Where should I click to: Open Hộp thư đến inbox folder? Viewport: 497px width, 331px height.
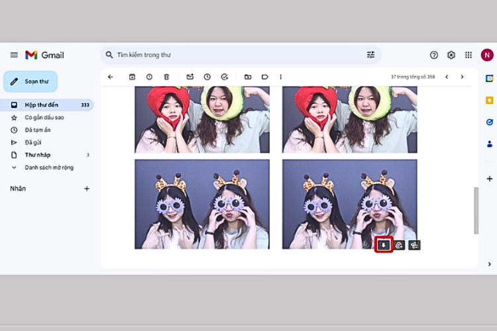pyautogui.click(x=46, y=105)
